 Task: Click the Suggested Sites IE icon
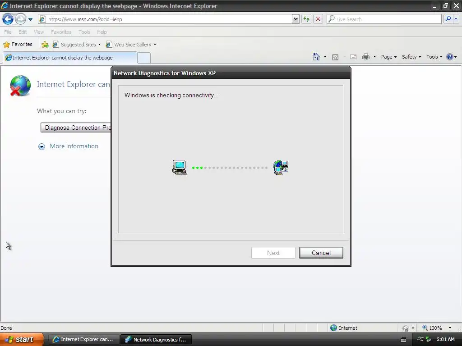tap(55, 45)
